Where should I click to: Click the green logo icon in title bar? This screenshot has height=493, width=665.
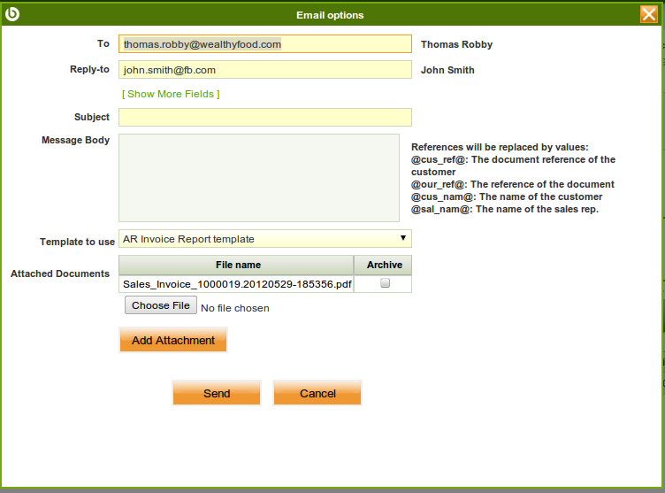pyautogui.click(x=12, y=14)
